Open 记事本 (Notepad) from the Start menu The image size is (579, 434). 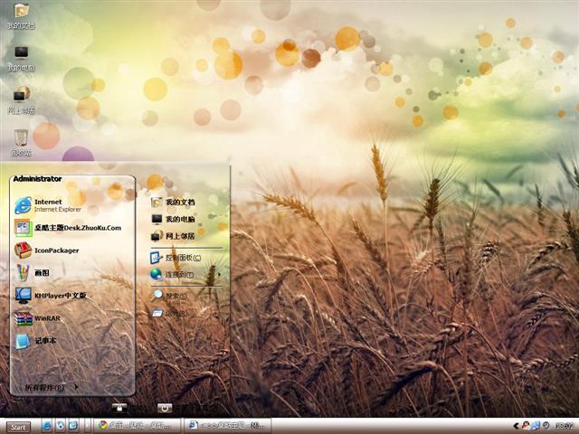(x=41, y=341)
